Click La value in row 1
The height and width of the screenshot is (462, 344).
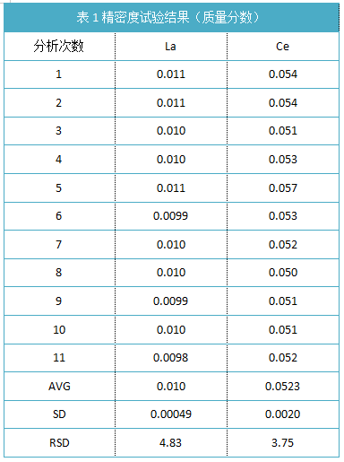[171, 74]
